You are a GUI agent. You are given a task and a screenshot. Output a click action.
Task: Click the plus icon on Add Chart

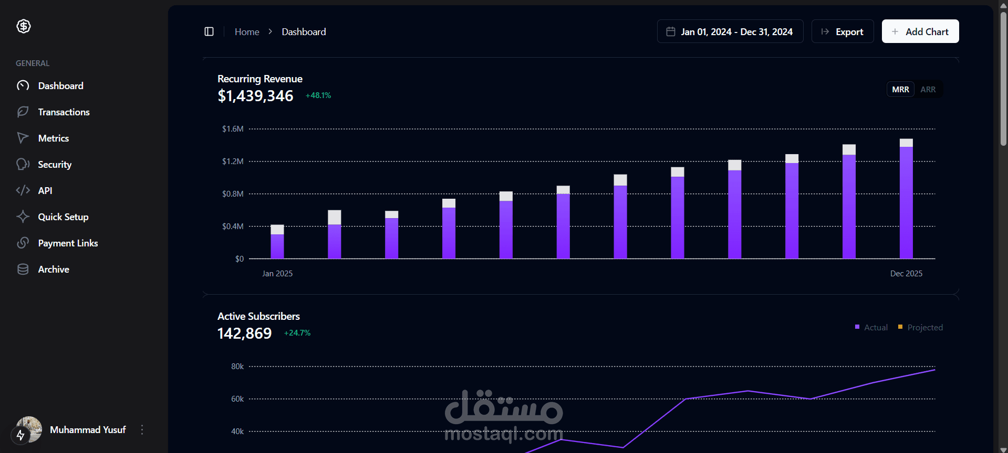(895, 31)
